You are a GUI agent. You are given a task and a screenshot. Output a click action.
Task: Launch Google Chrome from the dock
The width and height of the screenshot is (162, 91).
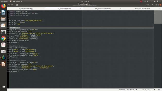click(3, 38)
